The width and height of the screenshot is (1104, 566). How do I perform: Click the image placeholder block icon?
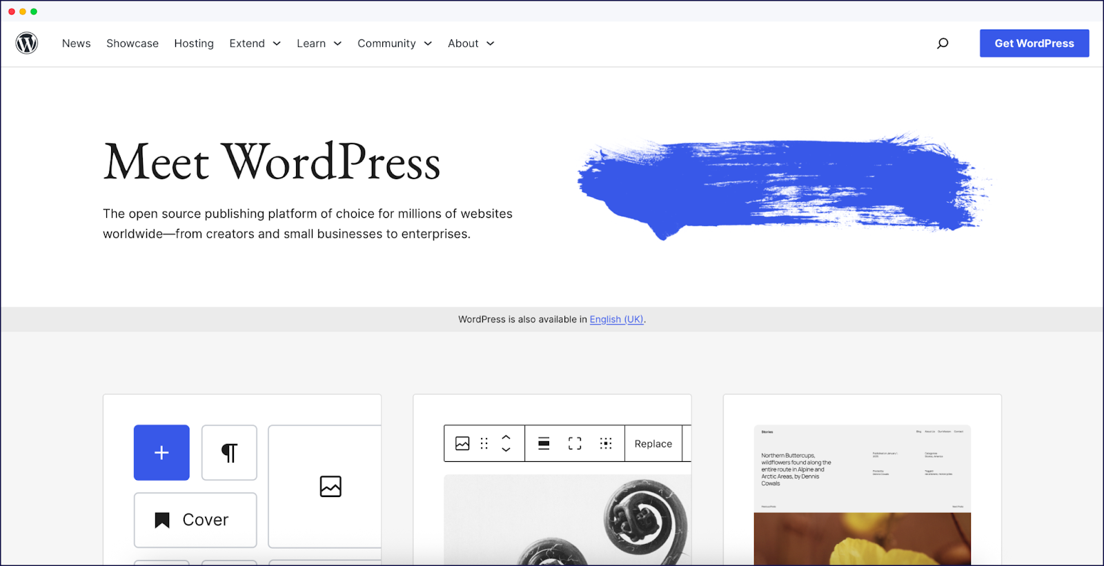[x=331, y=487]
